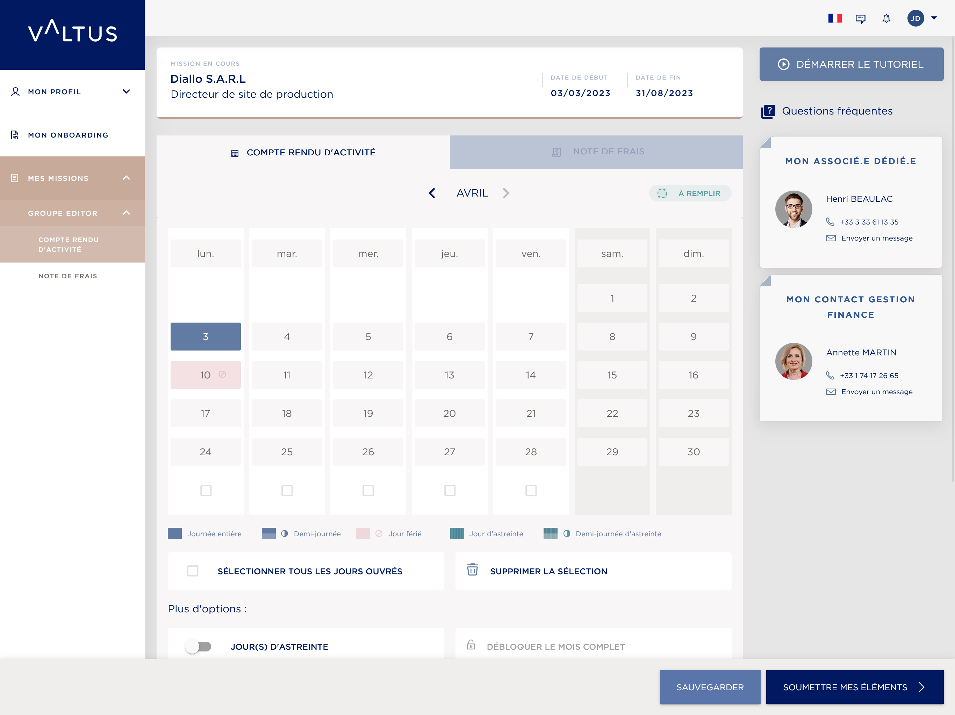Click the loading circle icon in À remplir

point(662,193)
